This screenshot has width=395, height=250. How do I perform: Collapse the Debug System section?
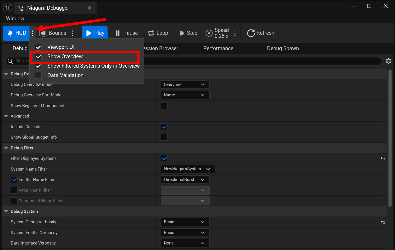click(x=6, y=211)
